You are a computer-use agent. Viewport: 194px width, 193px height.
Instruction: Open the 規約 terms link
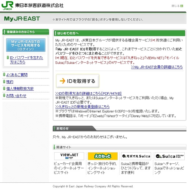click(x=10, y=82)
